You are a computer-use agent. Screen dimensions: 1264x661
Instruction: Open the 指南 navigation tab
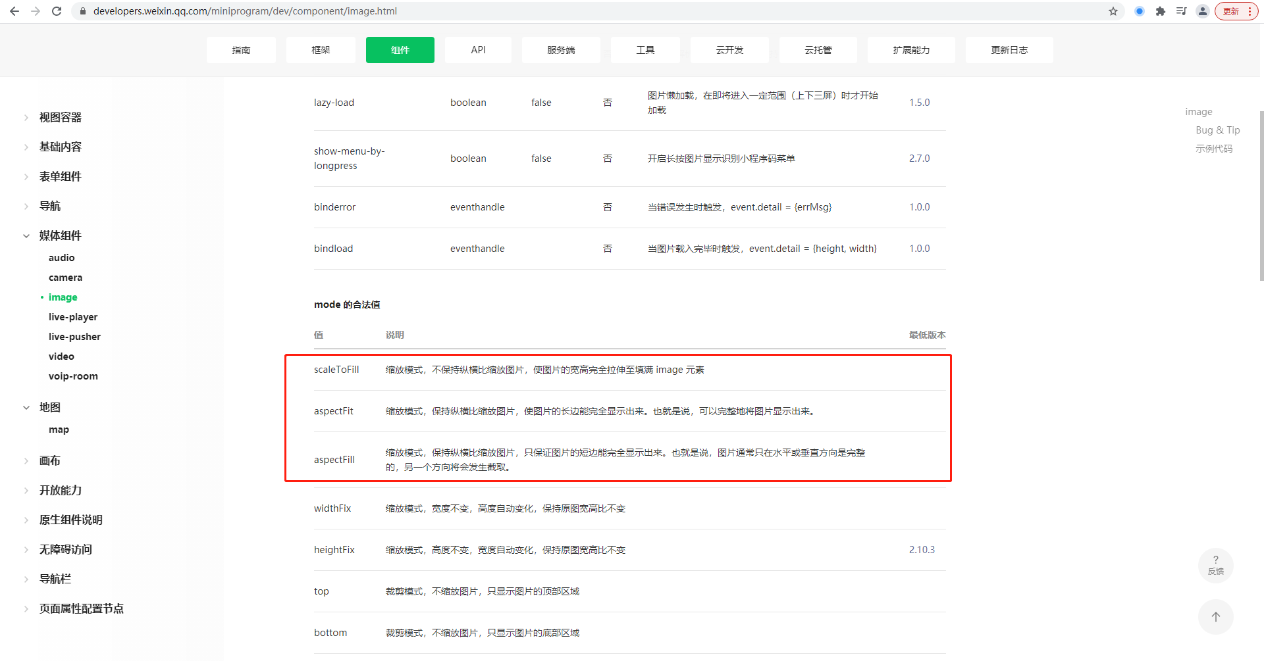point(241,50)
